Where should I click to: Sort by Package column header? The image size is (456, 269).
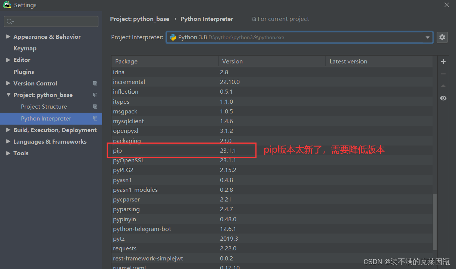pos(165,62)
